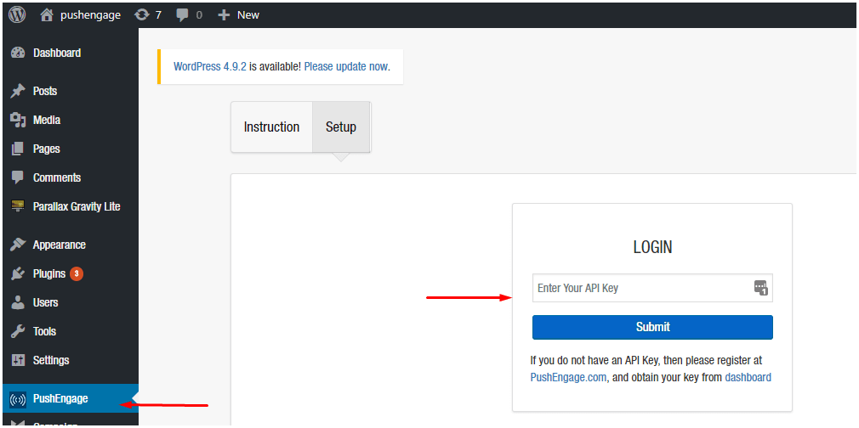The image size is (859, 428).
Task: Click the WordPress 4.9.2 link
Action: [210, 67]
